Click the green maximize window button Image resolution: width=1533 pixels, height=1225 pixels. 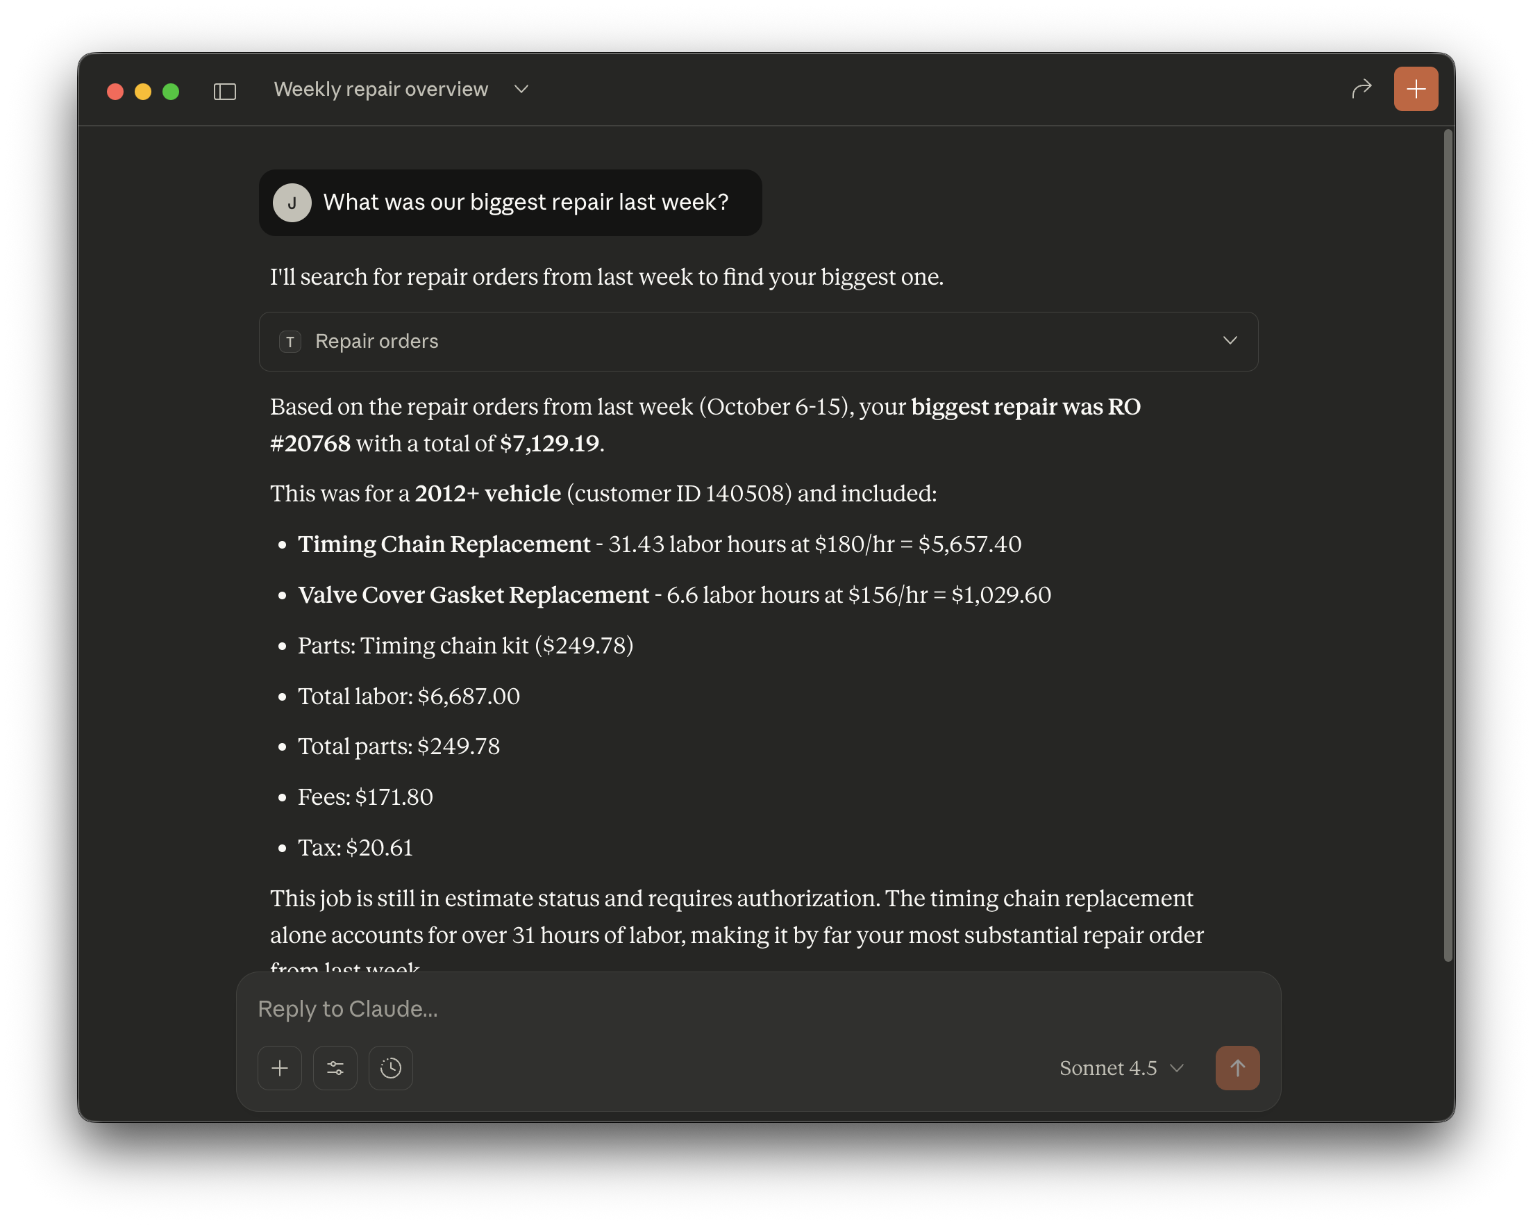click(171, 92)
